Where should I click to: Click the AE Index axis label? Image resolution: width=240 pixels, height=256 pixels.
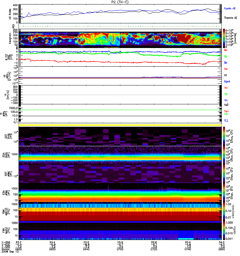(10, 14)
